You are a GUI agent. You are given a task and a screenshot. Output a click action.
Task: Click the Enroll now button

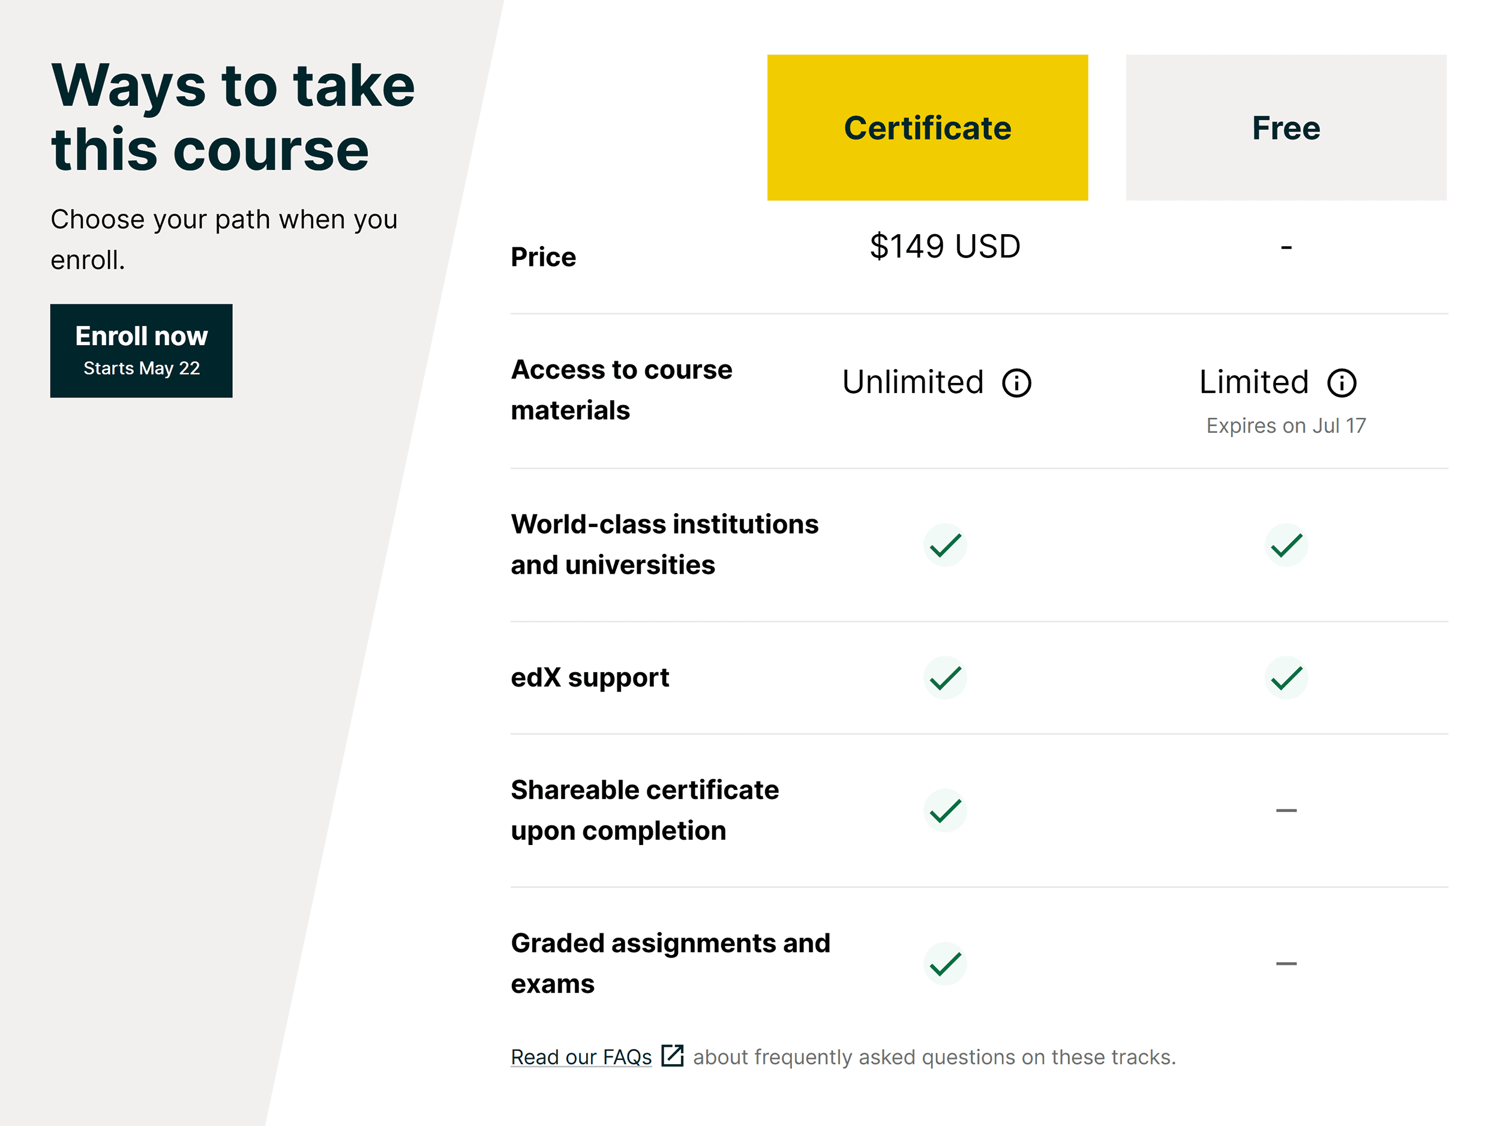pos(140,349)
